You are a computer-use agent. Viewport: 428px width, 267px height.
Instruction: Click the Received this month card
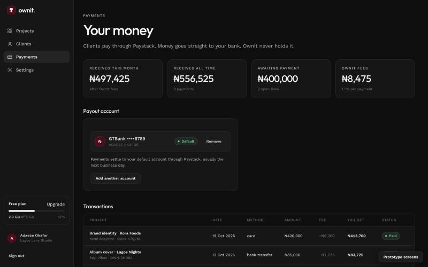tap(123, 78)
